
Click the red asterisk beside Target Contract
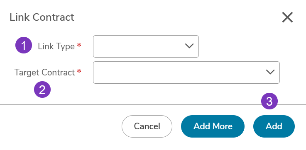tap(79, 72)
